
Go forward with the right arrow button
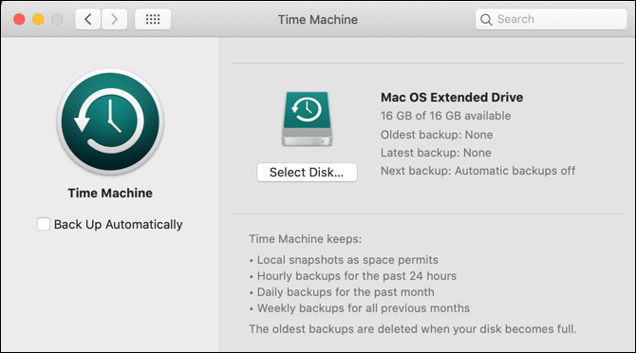coord(114,19)
